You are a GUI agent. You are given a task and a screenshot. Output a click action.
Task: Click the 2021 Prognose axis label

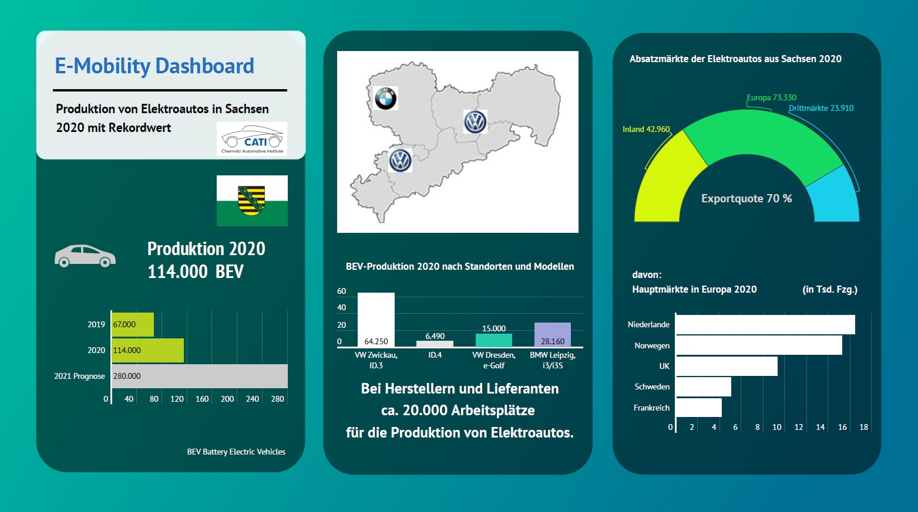(x=79, y=376)
